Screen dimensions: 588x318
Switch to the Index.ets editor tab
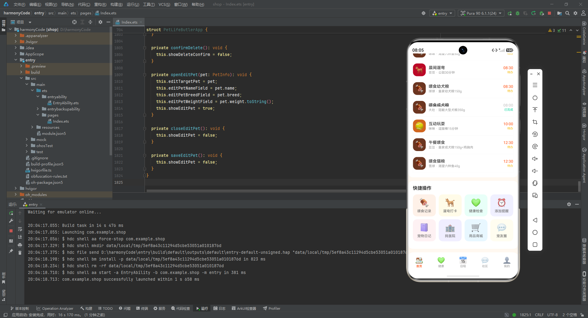pyautogui.click(x=129, y=22)
